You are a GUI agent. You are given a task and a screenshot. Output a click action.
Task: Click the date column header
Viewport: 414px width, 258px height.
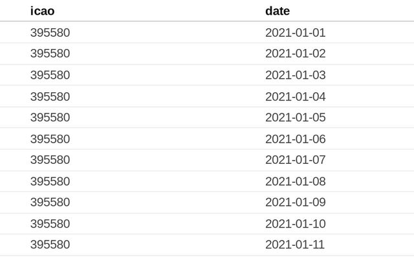(x=278, y=11)
